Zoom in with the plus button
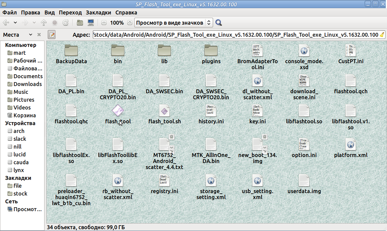Screen dimensions: 387x231 pos(130,23)
